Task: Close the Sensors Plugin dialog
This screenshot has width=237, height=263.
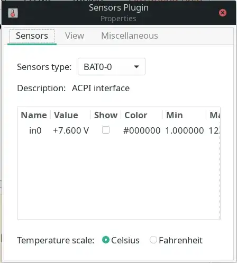Action: tap(223, 13)
